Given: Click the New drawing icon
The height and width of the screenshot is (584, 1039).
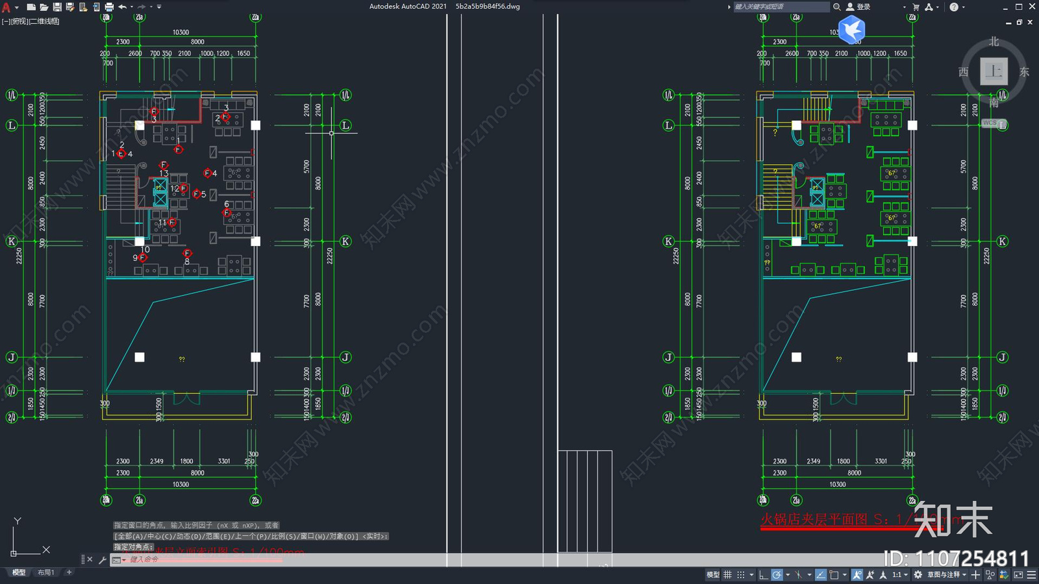Looking at the screenshot, I should pos(31,7).
